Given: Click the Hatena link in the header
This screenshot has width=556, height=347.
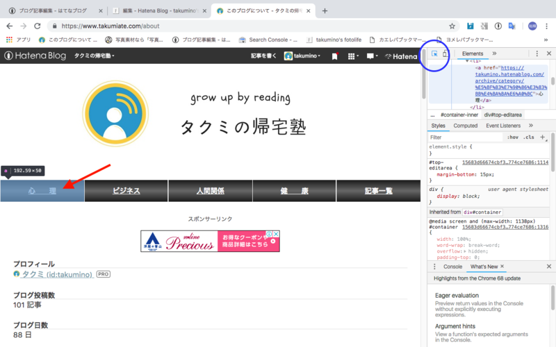Looking at the screenshot, I should [x=401, y=56].
